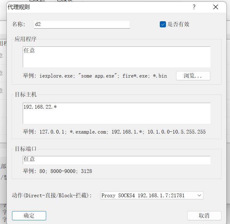230x224 pixels.
Task: Click the action combo box chevron arrow
Action: [x=199, y=195]
